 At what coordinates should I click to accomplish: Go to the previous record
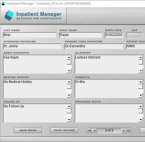pyautogui.click(x=95, y=130)
